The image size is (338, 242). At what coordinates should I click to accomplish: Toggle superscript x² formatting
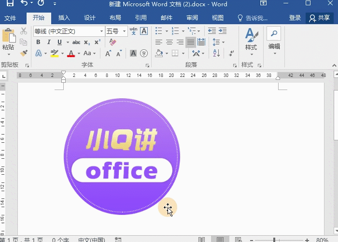click(x=98, y=42)
